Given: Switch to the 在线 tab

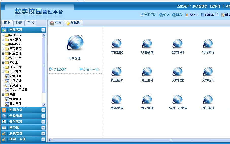Looking at the screenshot, I should click(31, 23).
